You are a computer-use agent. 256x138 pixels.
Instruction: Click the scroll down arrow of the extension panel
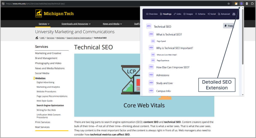(242, 95)
